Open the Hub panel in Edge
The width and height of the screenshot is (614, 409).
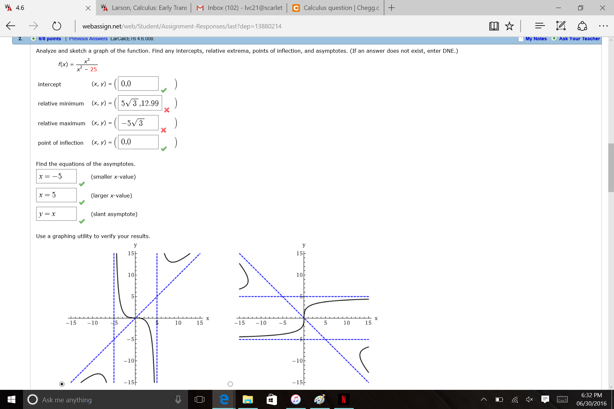coord(539,26)
